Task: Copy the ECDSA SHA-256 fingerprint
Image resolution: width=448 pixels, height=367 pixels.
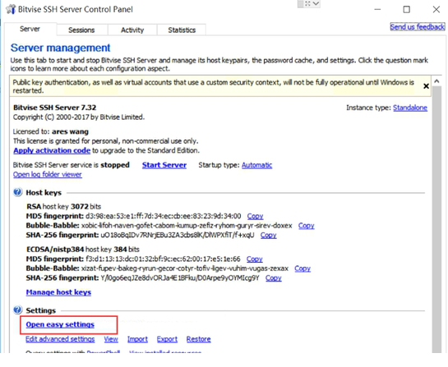Action: click(x=274, y=278)
